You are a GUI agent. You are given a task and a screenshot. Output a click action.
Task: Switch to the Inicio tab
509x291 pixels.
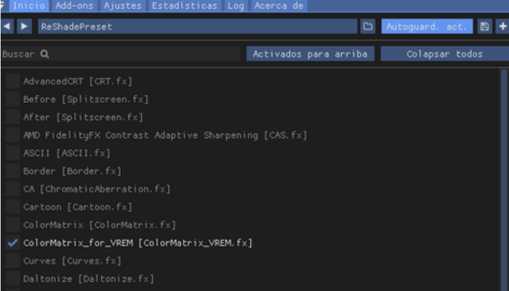[29, 6]
